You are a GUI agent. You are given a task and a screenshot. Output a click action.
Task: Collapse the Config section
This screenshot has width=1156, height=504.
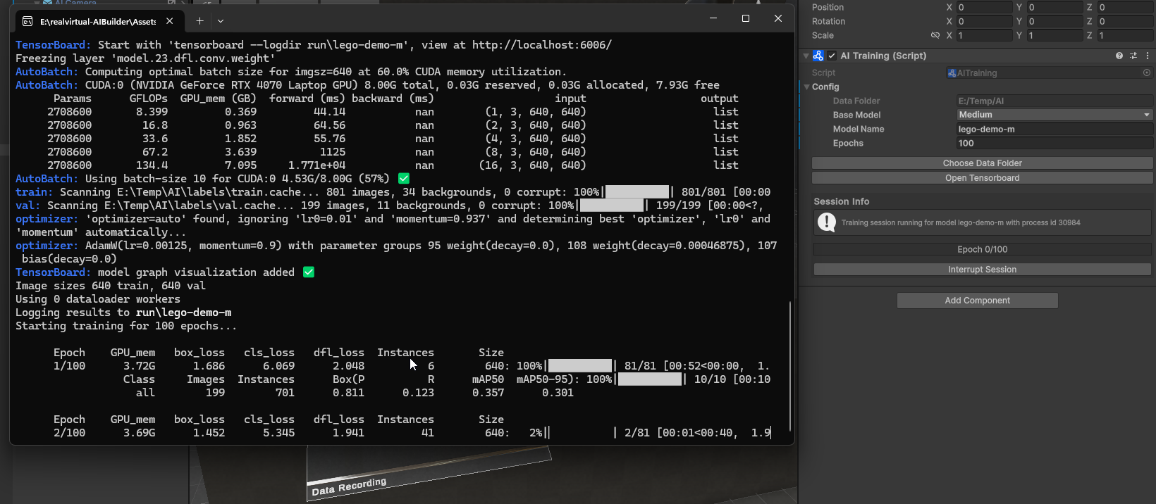[807, 87]
